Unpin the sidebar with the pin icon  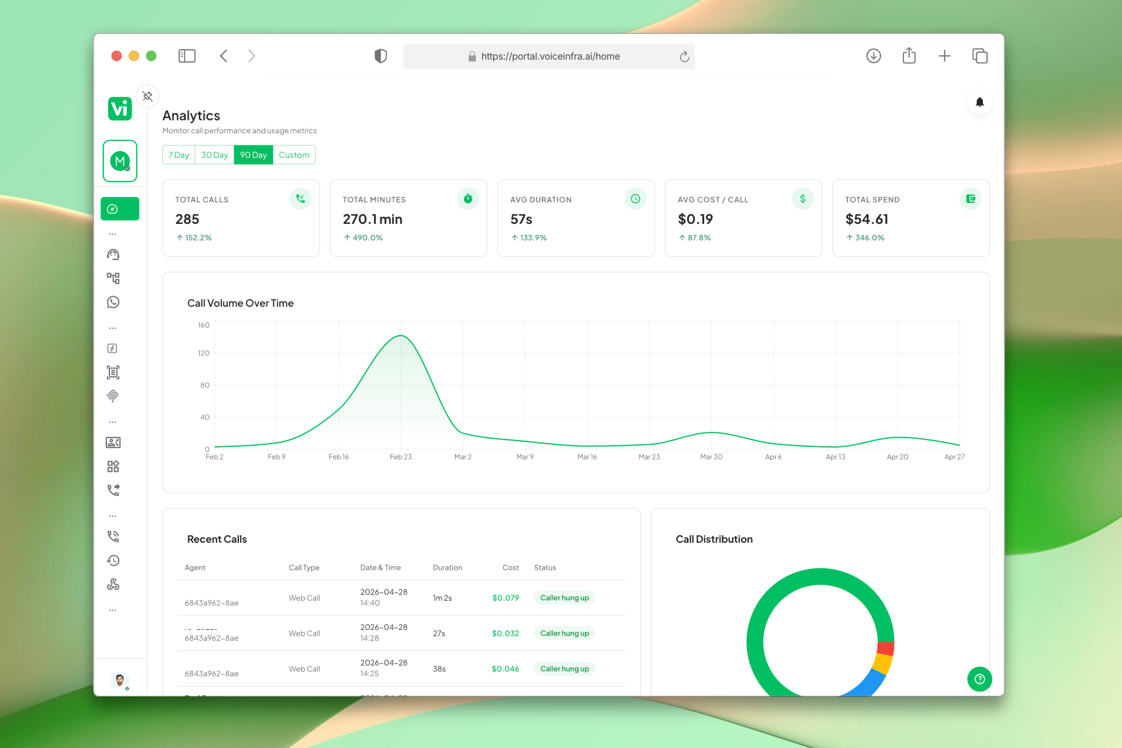pyautogui.click(x=147, y=96)
